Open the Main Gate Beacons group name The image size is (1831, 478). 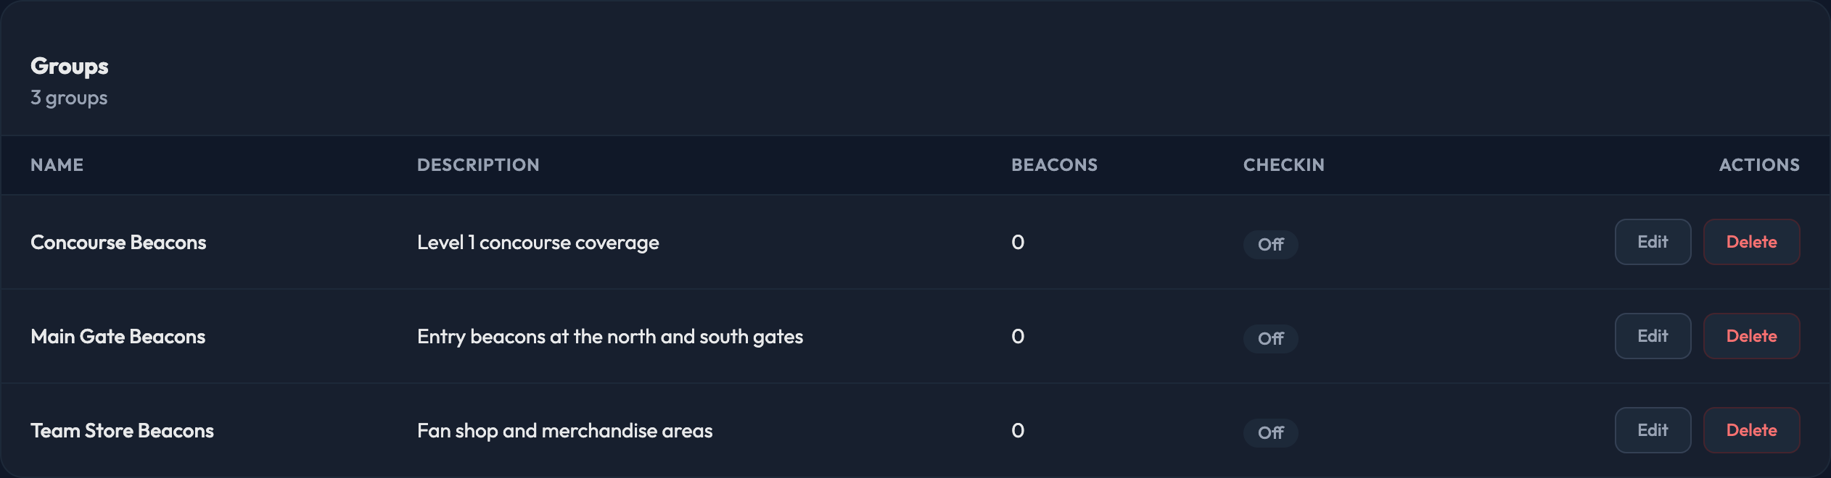118,337
